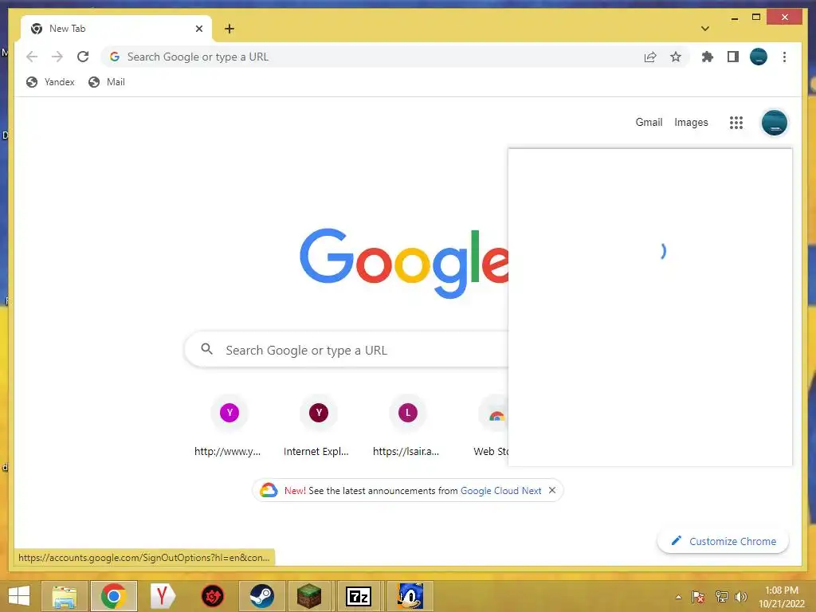The image size is (816, 612).
Task: Open the Extensions puzzle icon
Action: pyautogui.click(x=708, y=57)
